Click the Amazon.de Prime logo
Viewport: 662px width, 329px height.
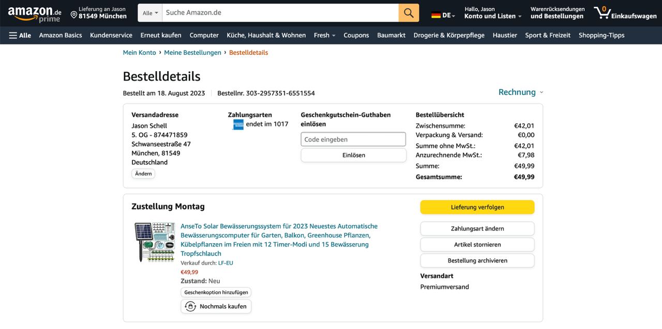35,13
